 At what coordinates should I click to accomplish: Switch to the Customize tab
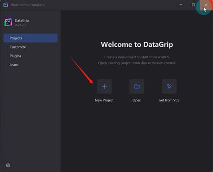(x=31, y=47)
